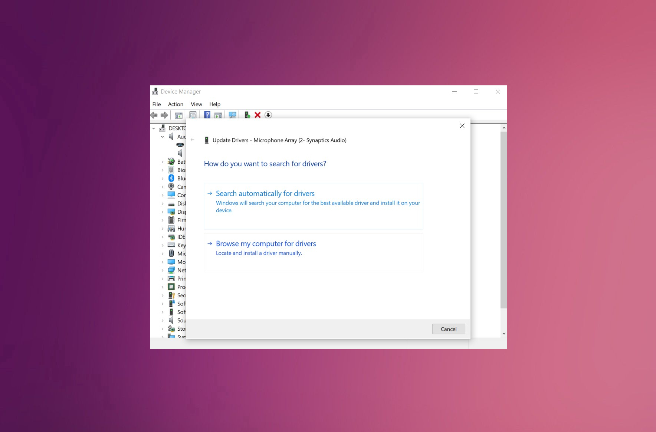Click Cancel in the Update Drivers dialog

(x=449, y=329)
